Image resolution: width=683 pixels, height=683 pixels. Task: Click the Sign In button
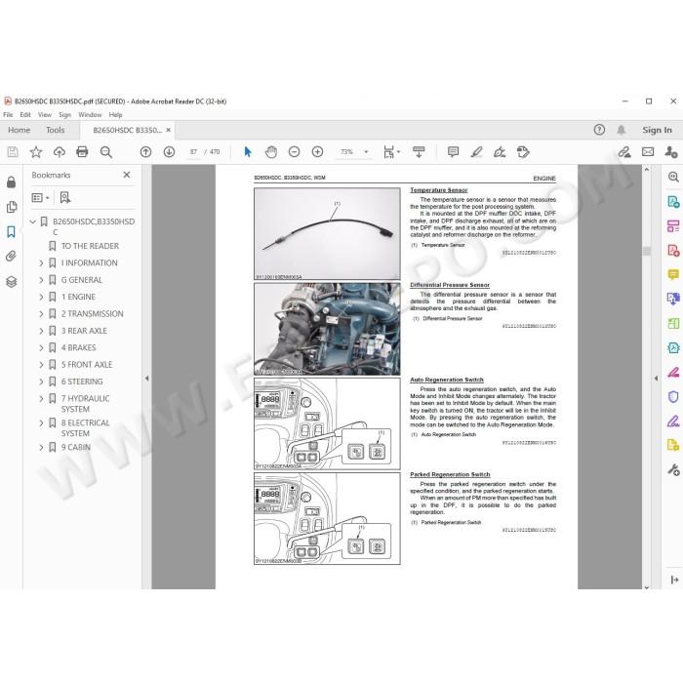tap(657, 130)
